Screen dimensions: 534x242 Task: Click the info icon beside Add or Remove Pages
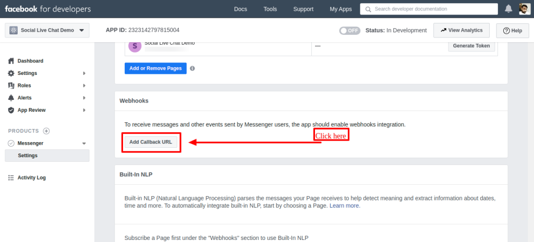coord(192,68)
